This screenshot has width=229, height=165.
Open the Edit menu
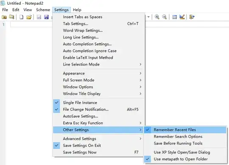[x=16, y=10]
